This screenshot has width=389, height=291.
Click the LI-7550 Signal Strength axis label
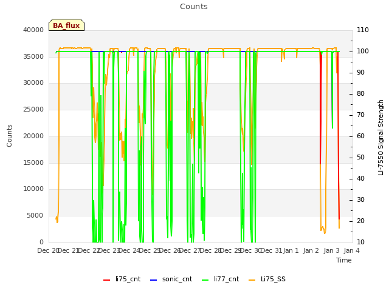coord(380,138)
